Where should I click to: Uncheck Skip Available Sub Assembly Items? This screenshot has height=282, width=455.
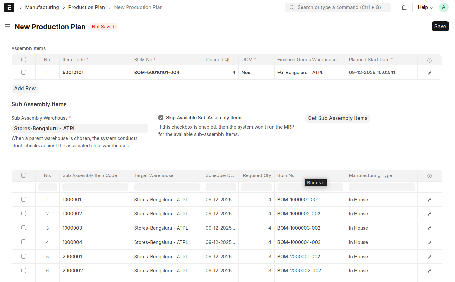coord(161,118)
